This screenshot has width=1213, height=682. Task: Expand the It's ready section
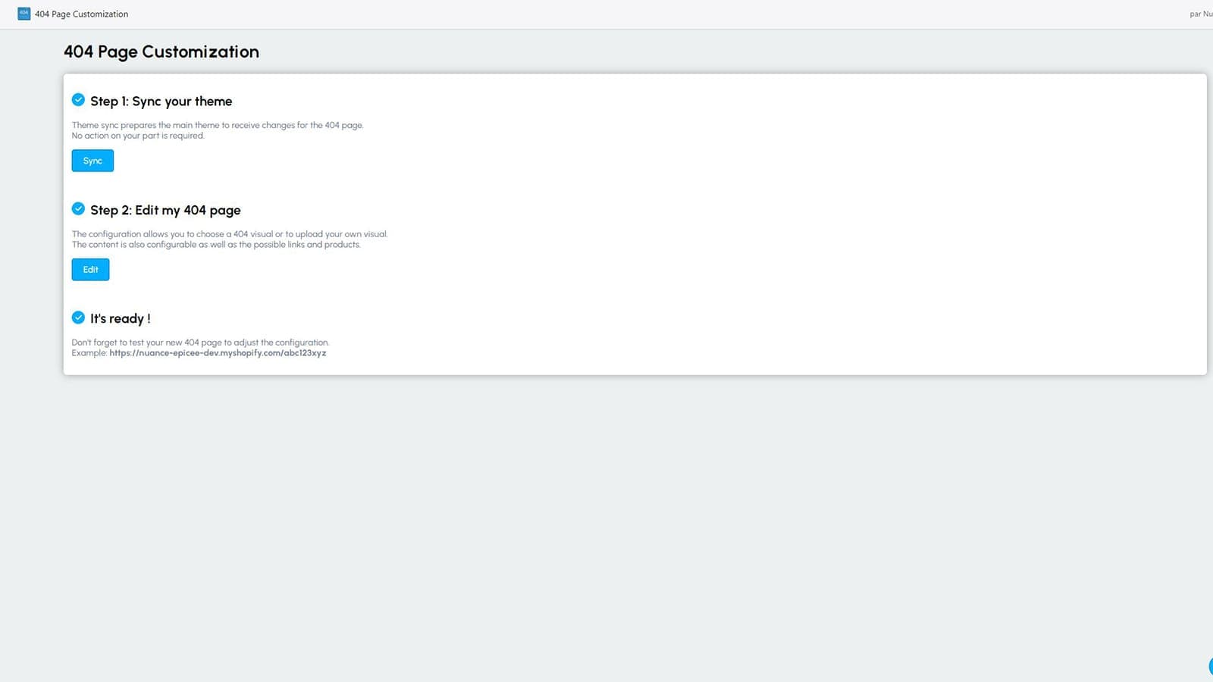tap(120, 318)
